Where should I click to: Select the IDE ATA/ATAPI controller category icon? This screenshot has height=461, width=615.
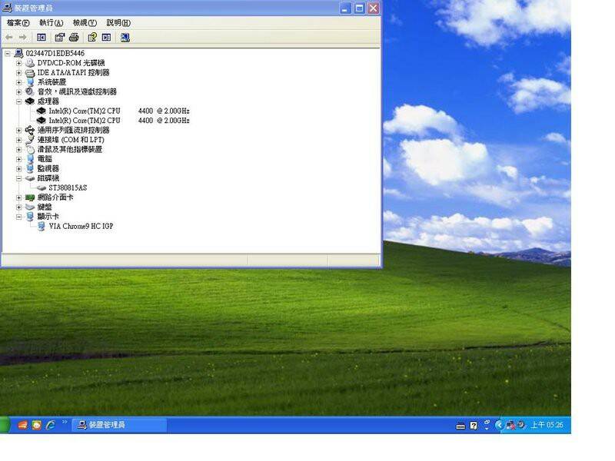[x=30, y=73]
